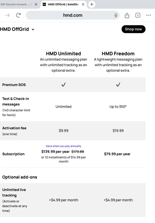
Task: Expand the HMD OffGrid dropdown chevron
Action: coord(33,29)
